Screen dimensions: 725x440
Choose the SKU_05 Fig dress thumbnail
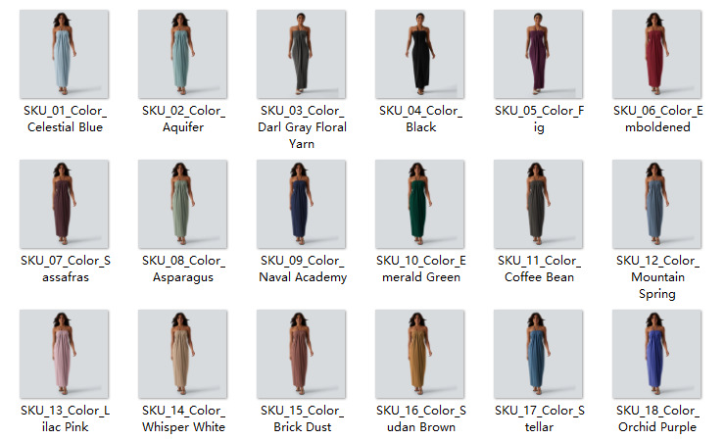click(538, 54)
